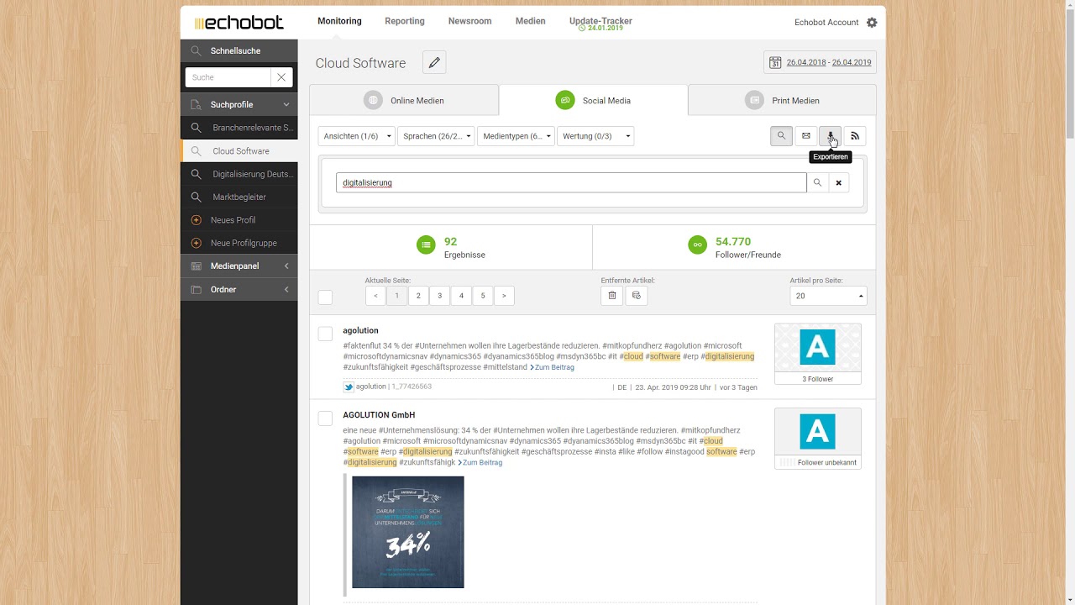Tick the select-all checkbox above the results
This screenshot has width=1075, height=605.
click(x=325, y=297)
